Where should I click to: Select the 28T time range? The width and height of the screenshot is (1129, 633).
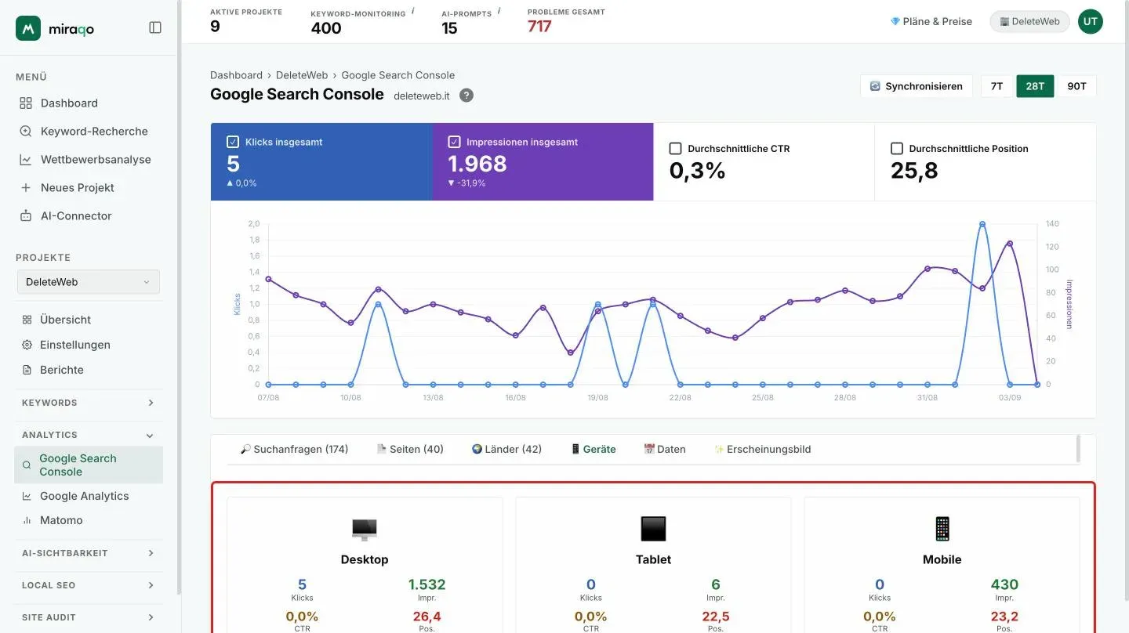click(1035, 86)
